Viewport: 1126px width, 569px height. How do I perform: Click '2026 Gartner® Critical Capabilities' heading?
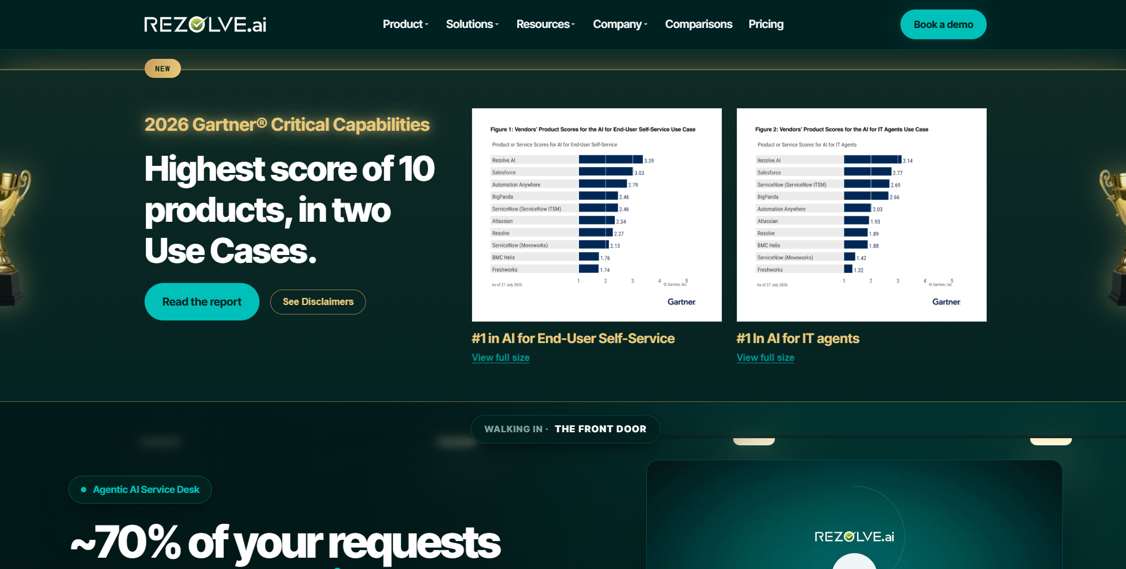(287, 124)
